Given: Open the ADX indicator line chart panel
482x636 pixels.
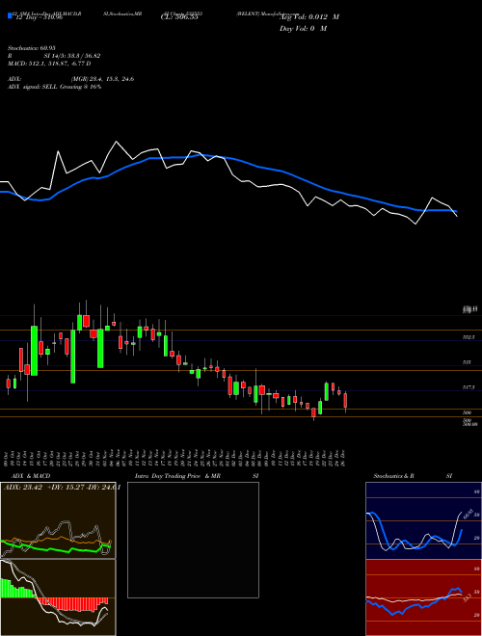Looking at the screenshot, I should pos(58,520).
